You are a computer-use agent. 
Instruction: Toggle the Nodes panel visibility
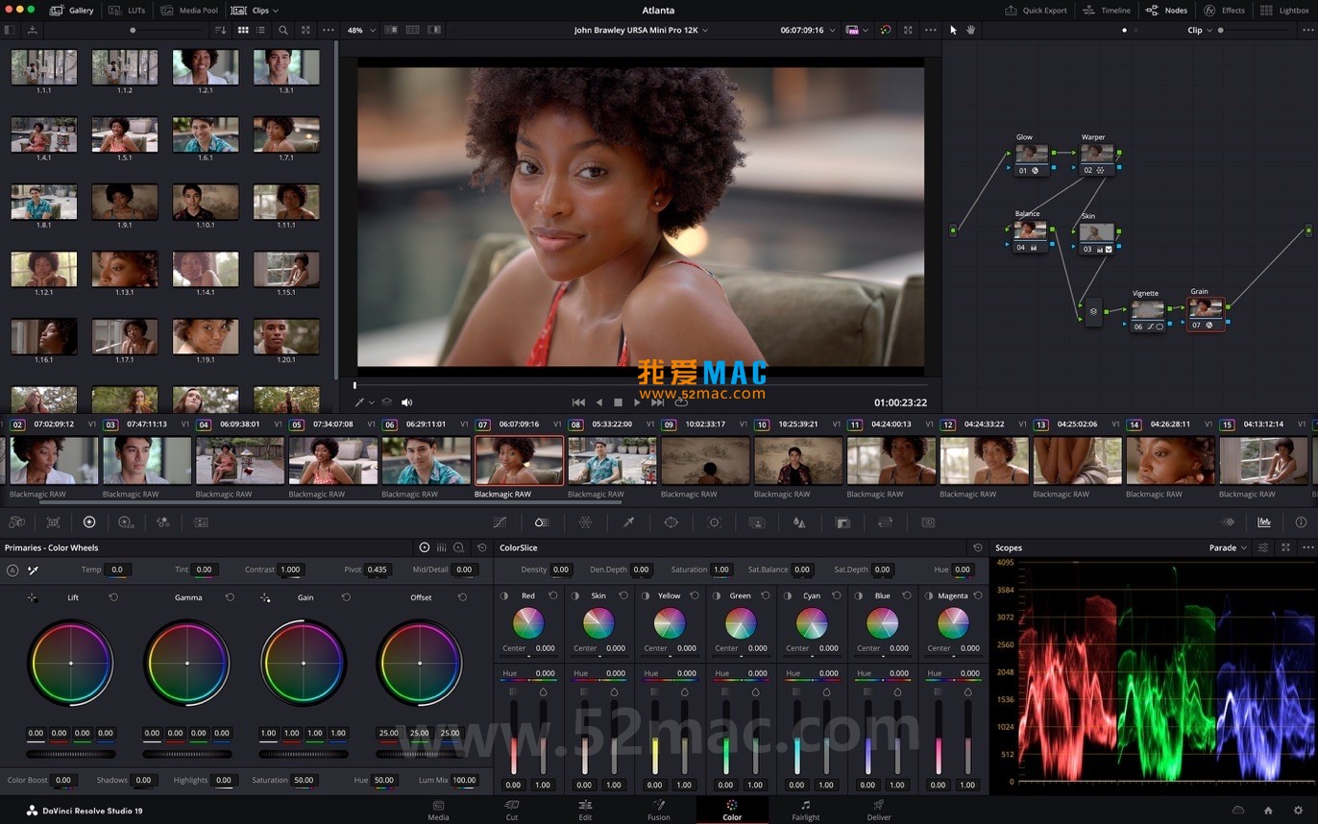(x=1166, y=11)
